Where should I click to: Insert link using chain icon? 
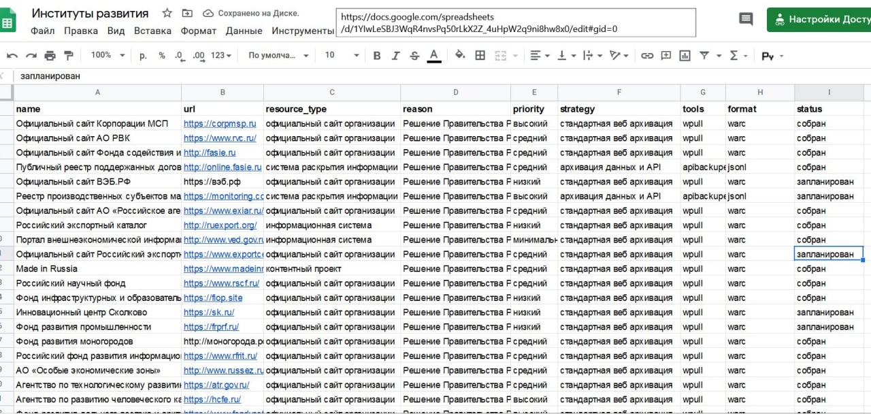647,55
